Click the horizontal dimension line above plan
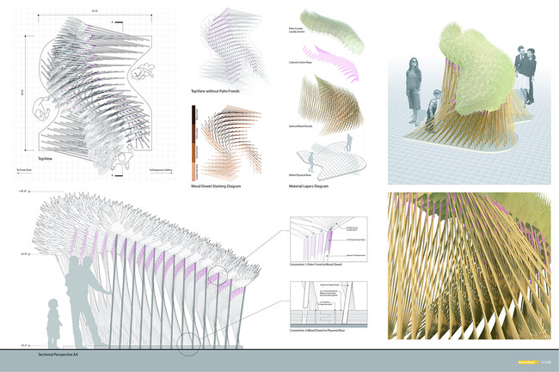The width and height of the screenshot is (559, 372). 95,15
